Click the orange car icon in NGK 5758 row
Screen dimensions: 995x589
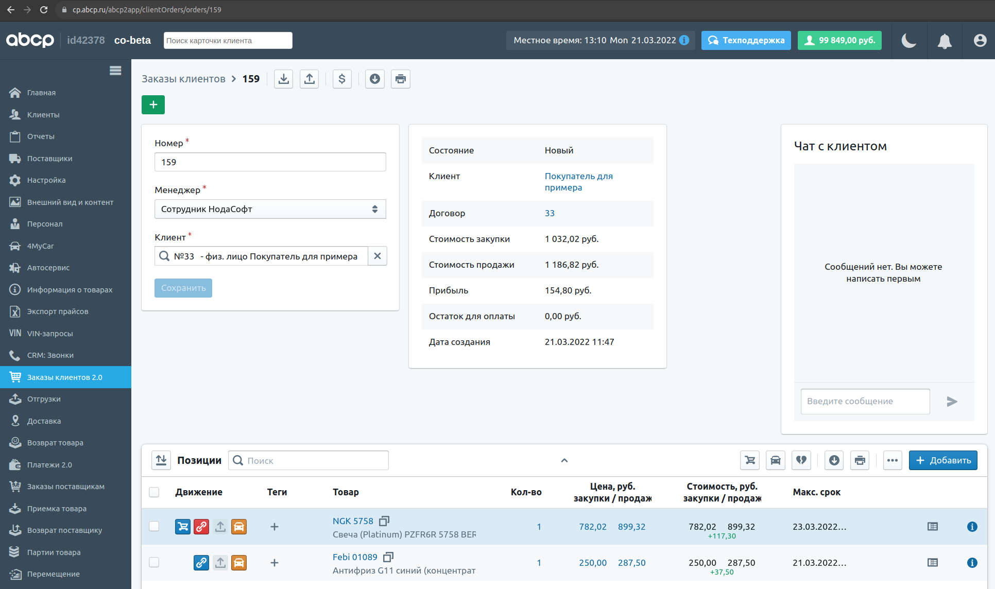239,527
